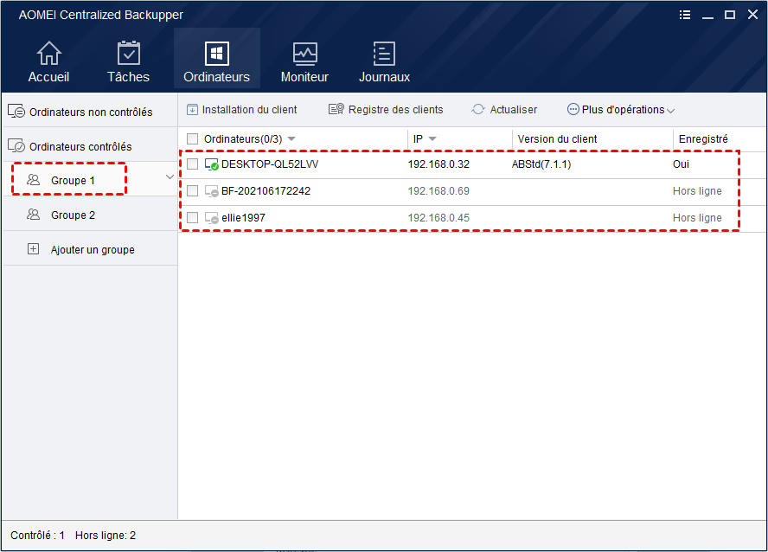Click IP address 192.168.0.45
Image resolution: width=768 pixels, height=552 pixels.
tap(438, 218)
